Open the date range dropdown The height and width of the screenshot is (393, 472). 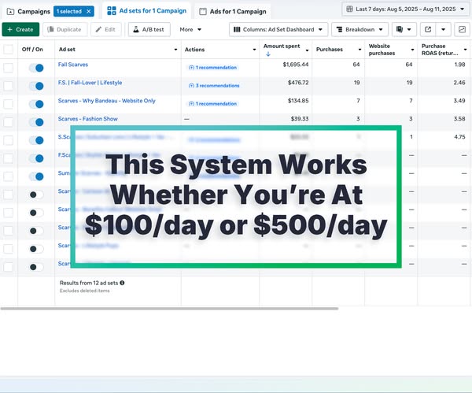[x=406, y=9]
